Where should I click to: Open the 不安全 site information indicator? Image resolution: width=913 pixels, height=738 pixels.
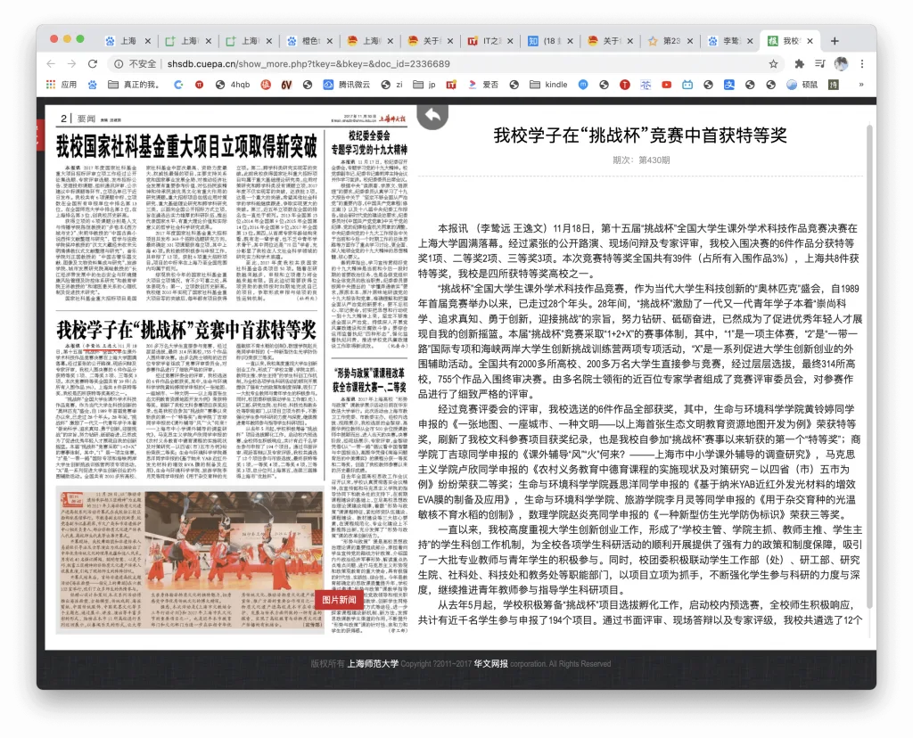(136, 63)
